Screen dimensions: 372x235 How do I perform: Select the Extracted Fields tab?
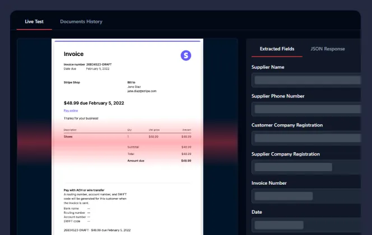[x=277, y=49]
